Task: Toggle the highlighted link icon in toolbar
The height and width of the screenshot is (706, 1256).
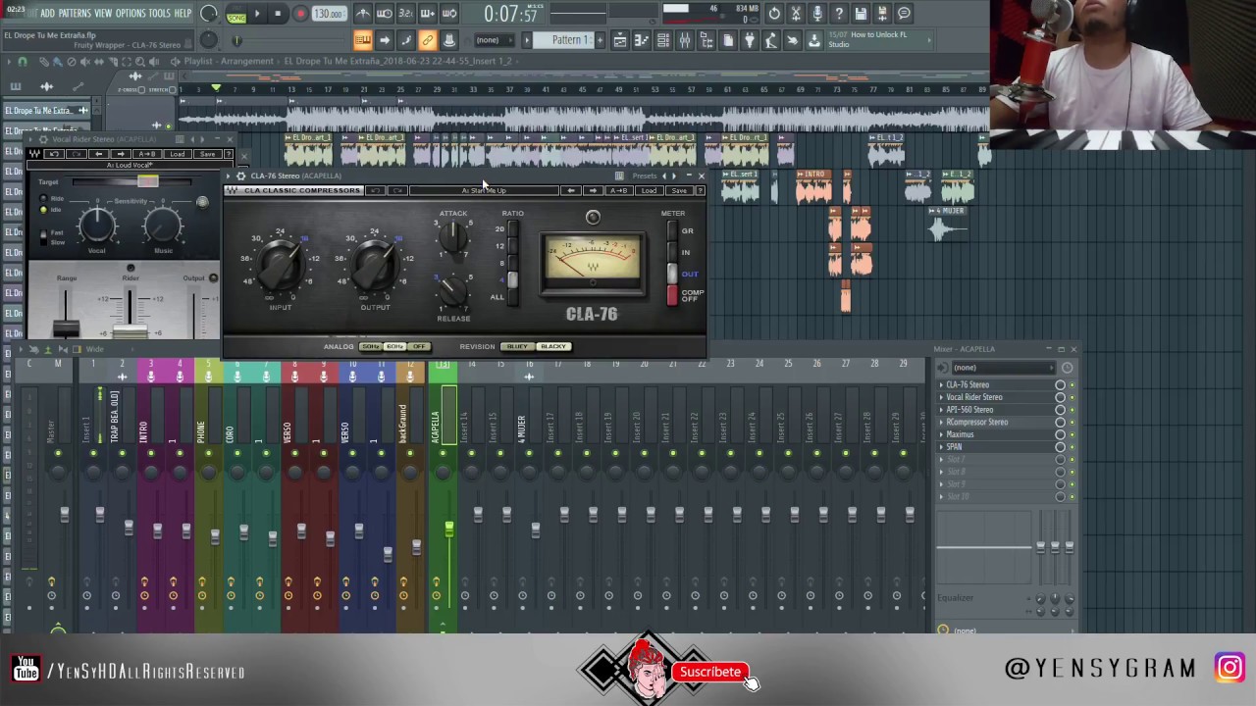Action: (x=428, y=40)
